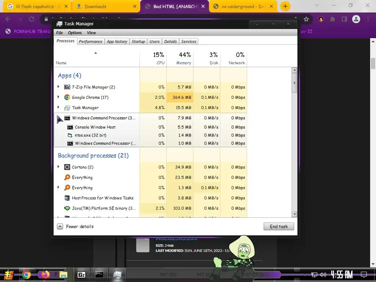Click the Google Chrome process icon

coord(67,97)
